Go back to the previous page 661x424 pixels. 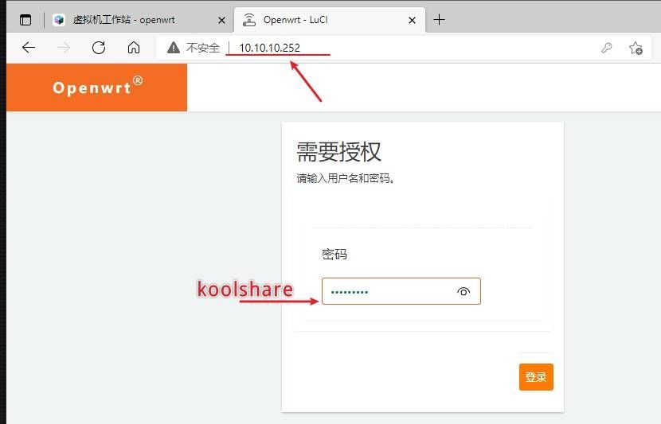(x=29, y=48)
